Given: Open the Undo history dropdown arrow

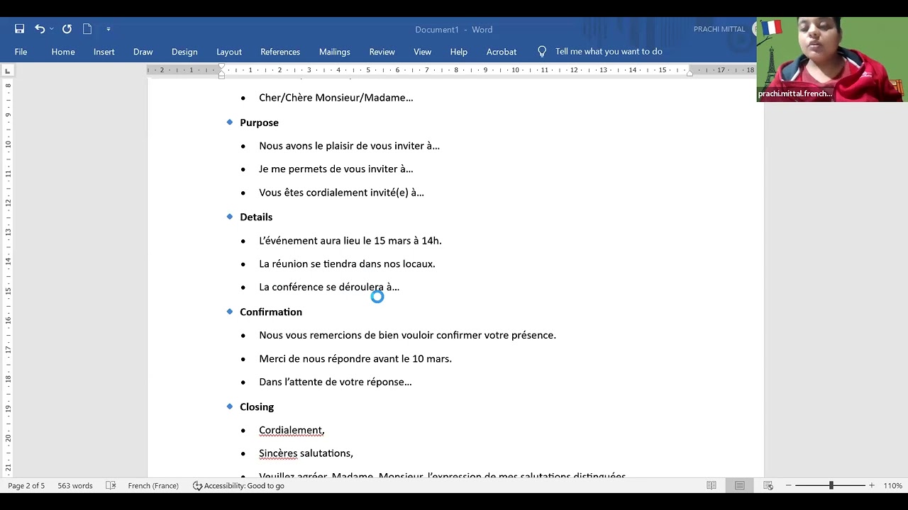Looking at the screenshot, I should [52, 29].
